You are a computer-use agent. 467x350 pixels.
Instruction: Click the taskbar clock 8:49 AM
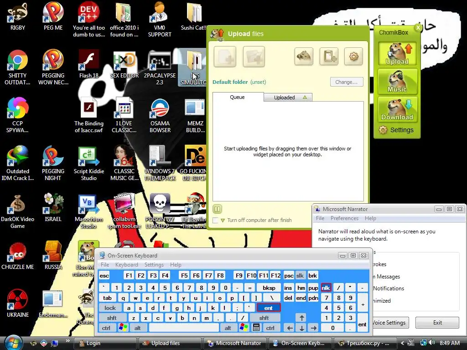(x=449, y=343)
